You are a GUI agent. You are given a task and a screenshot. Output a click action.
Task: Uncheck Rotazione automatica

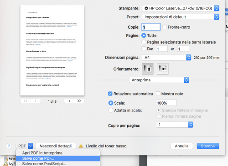110,94
